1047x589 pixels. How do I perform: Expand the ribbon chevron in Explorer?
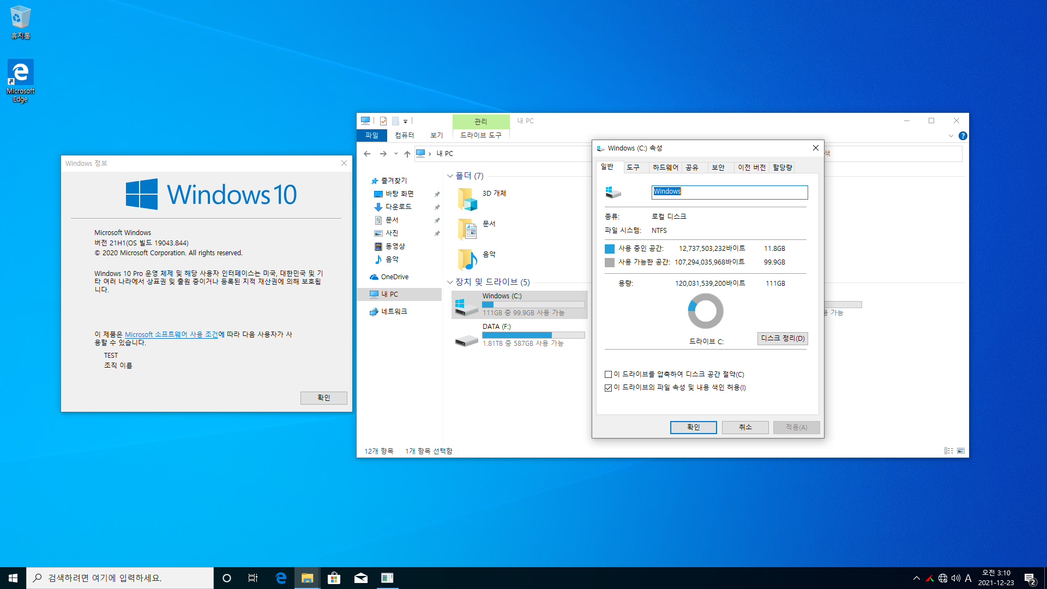click(951, 136)
